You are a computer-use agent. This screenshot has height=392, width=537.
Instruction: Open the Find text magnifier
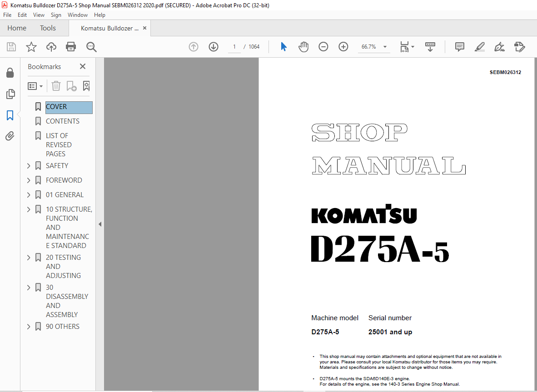point(91,47)
